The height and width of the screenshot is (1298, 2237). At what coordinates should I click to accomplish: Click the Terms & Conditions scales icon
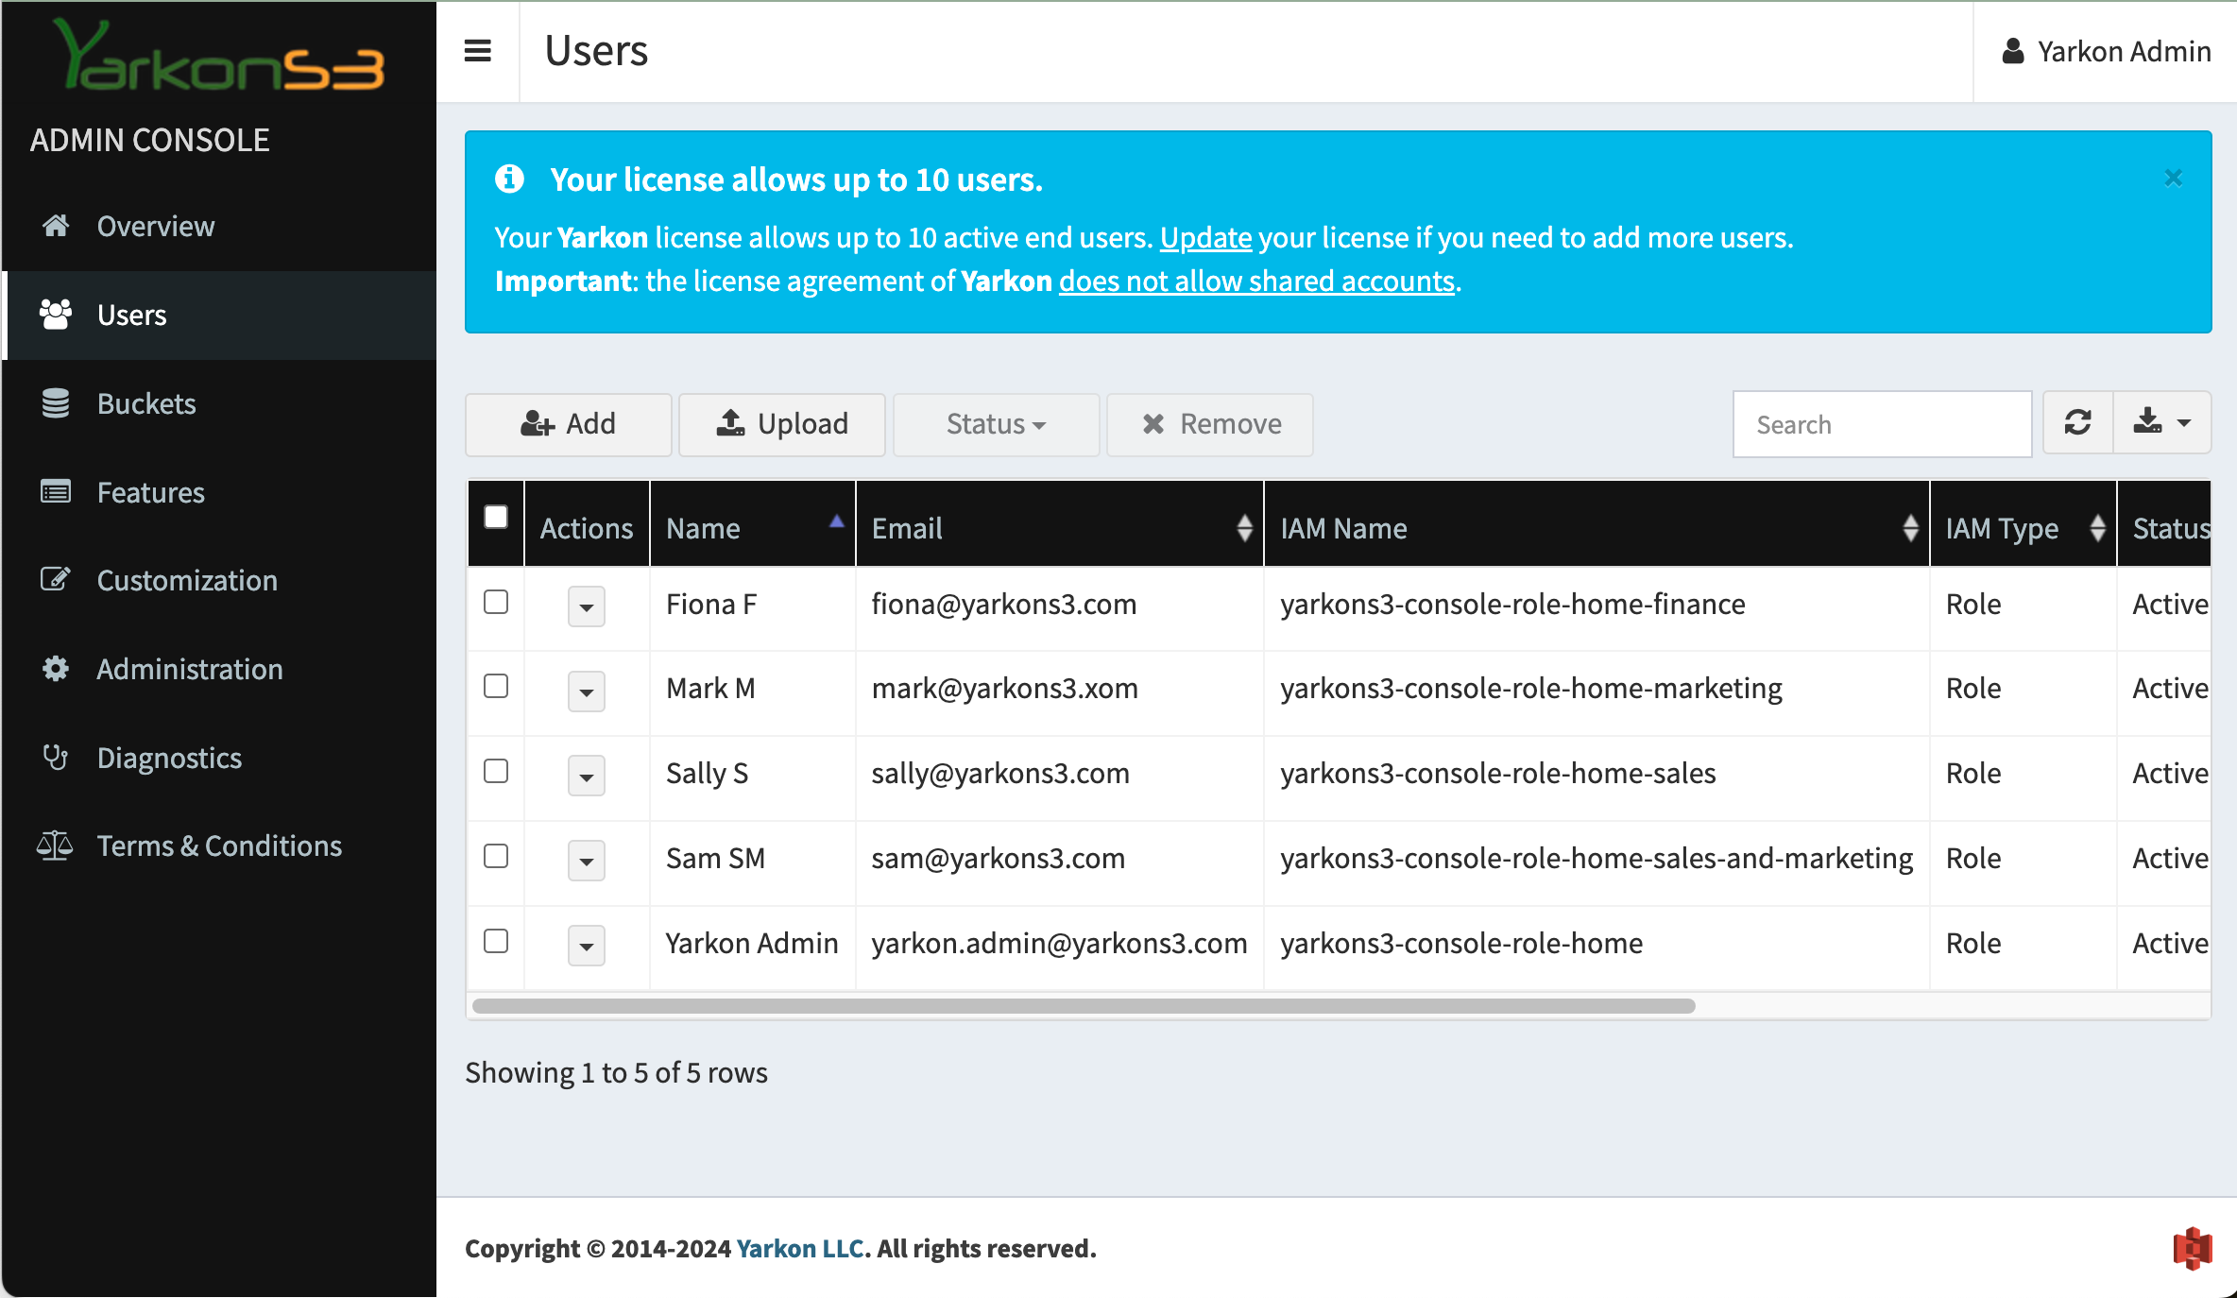tap(55, 845)
